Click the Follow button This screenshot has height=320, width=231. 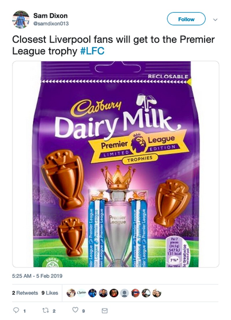point(186,19)
